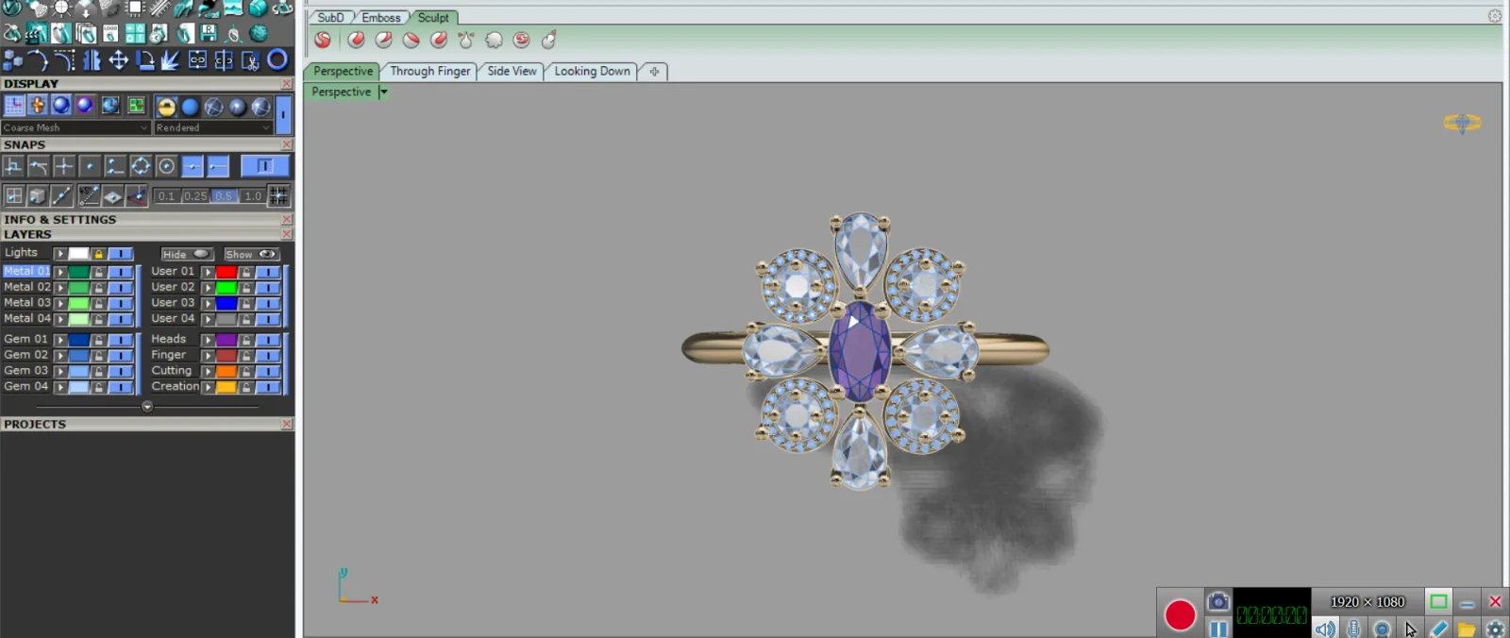This screenshot has height=638, width=1510.
Task: Open the Looking Down viewport tab
Action: pos(592,71)
